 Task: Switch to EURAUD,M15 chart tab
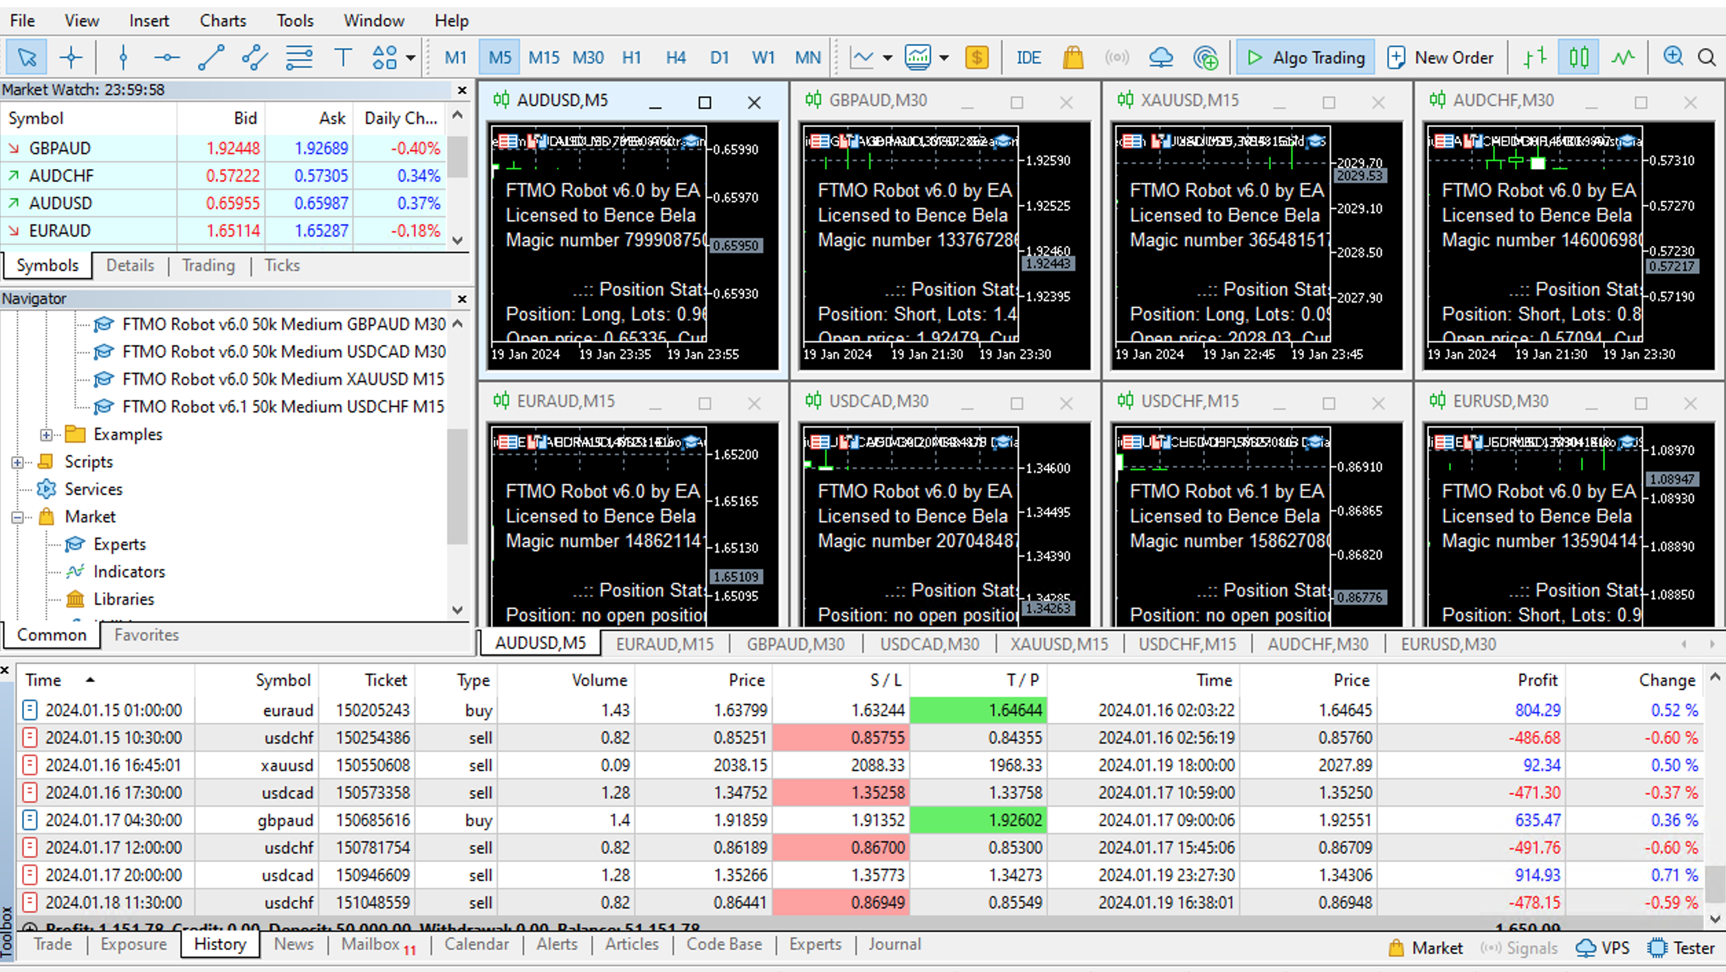[x=665, y=644]
